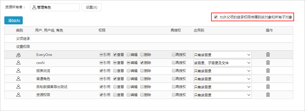The width and height of the screenshot is (305, 111).
Task: Uncheck 引用 permission for 报表浏览
Action: (101, 71)
